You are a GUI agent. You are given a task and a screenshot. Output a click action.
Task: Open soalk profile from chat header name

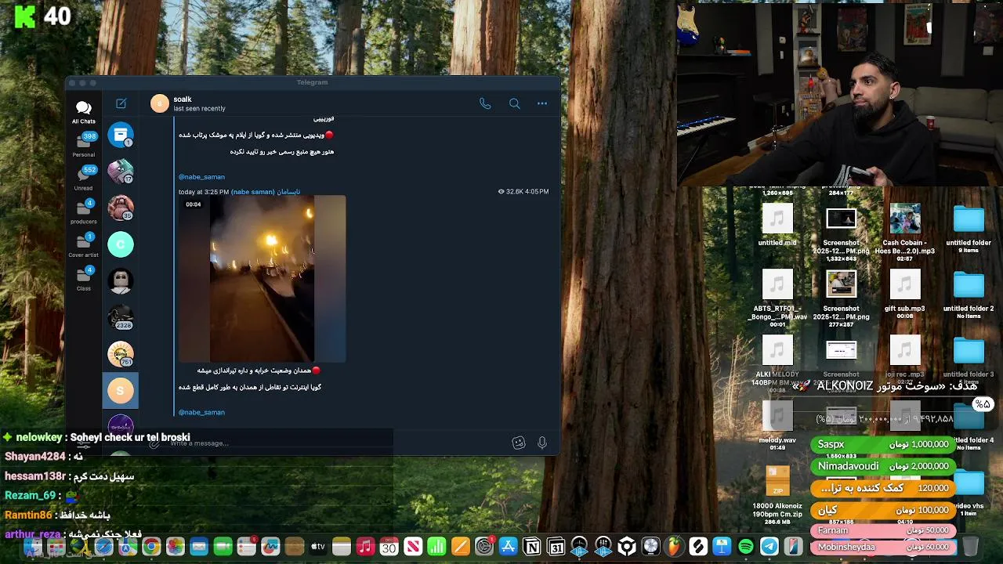point(183,99)
